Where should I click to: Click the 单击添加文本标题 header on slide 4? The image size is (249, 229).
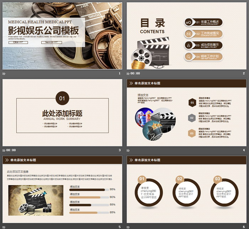coord(147,83)
